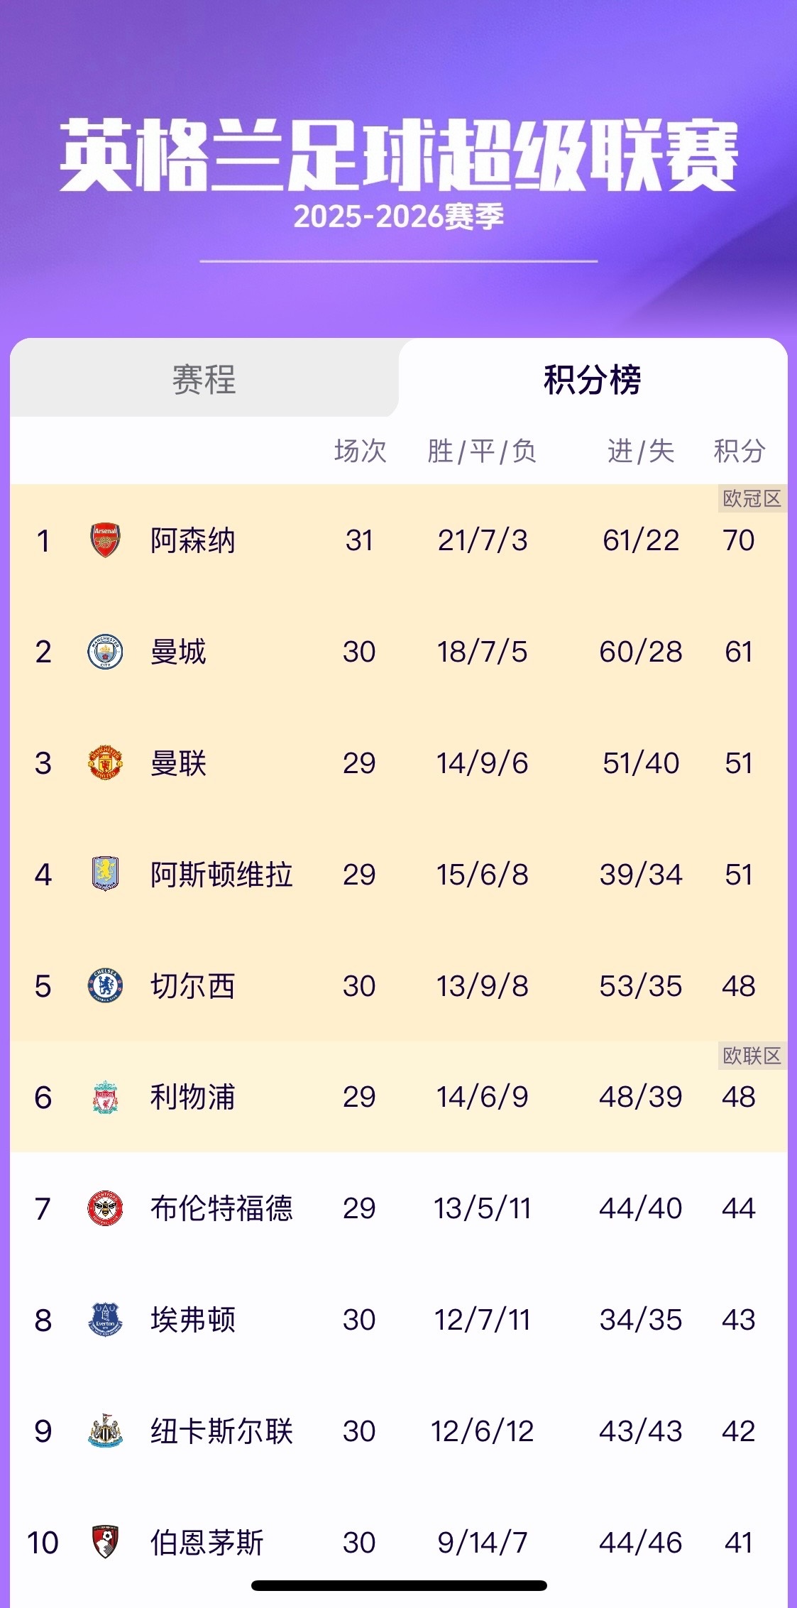Tap the 欧联区 zone label

(x=752, y=1056)
